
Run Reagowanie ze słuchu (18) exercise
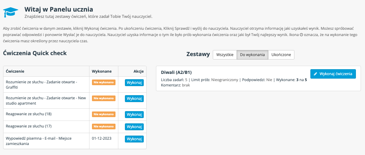coord(134,115)
